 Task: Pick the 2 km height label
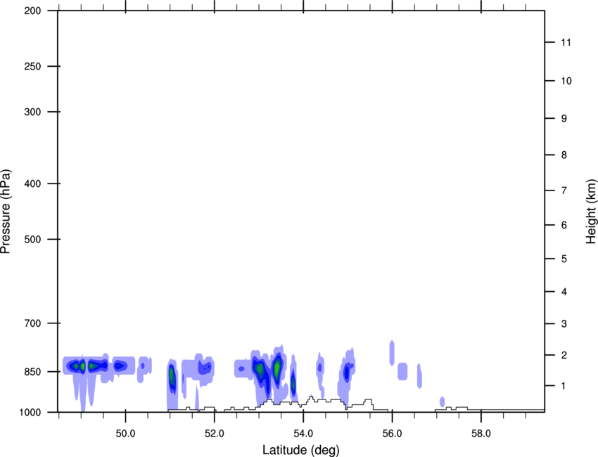pos(564,355)
